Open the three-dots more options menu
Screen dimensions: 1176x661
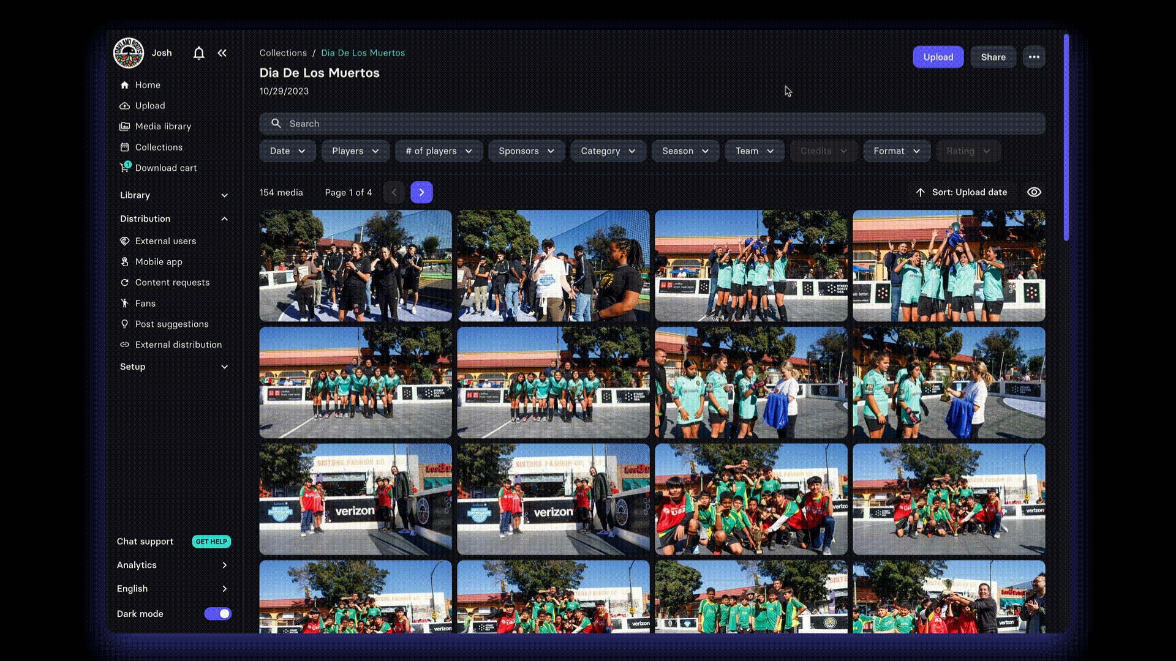pyautogui.click(x=1034, y=57)
